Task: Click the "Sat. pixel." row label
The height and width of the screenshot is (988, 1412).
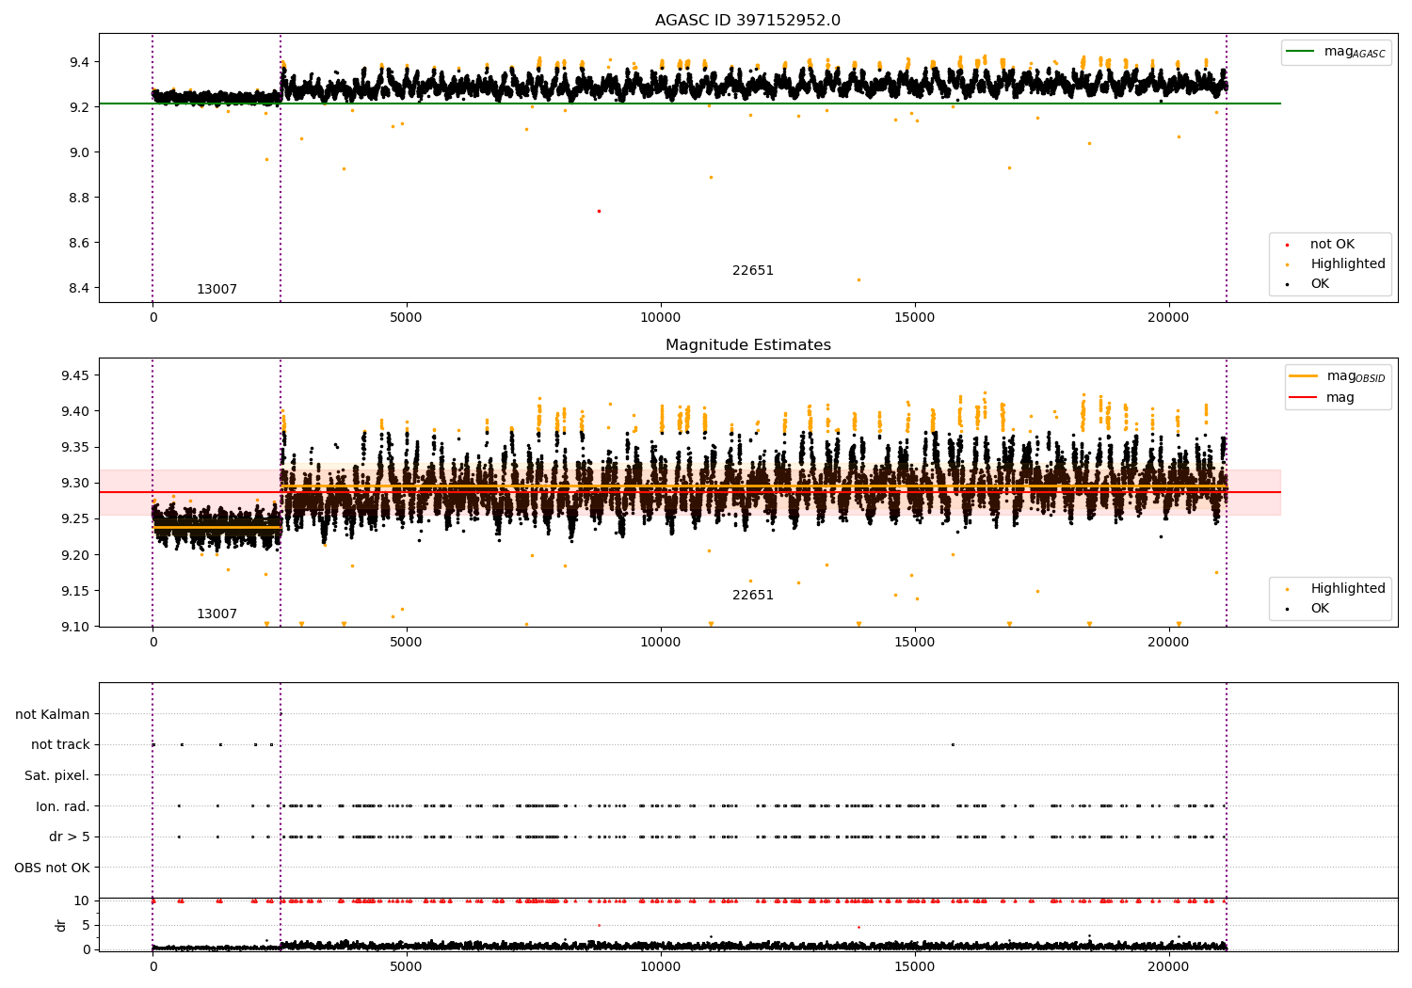Action: pos(57,776)
